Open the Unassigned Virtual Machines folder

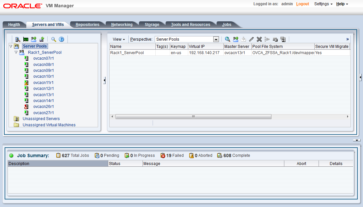[x=49, y=125]
